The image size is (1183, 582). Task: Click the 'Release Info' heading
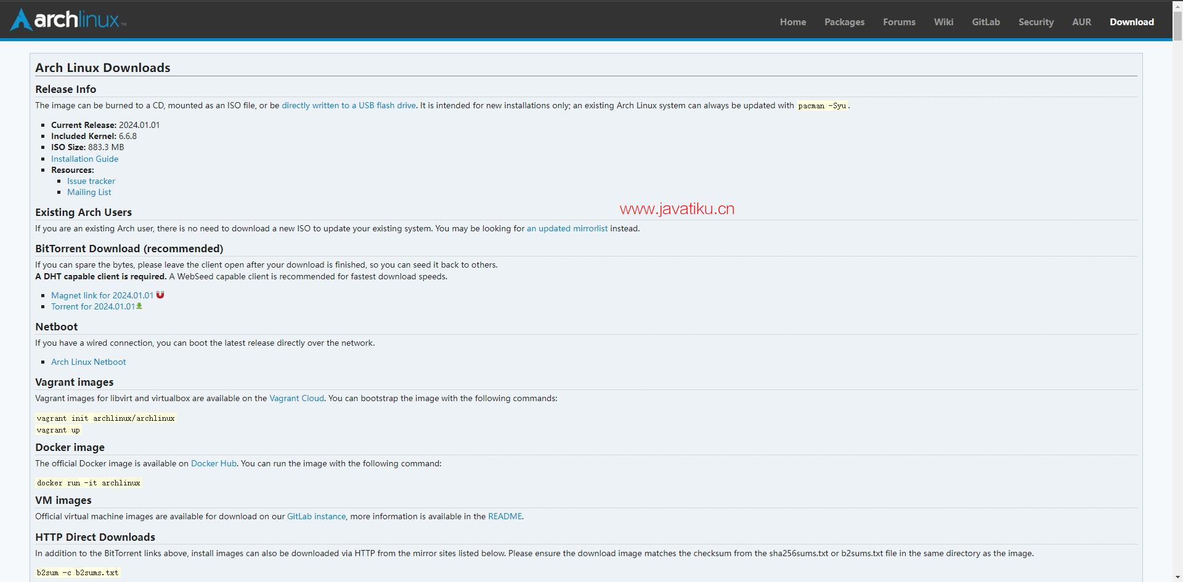click(x=66, y=89)
